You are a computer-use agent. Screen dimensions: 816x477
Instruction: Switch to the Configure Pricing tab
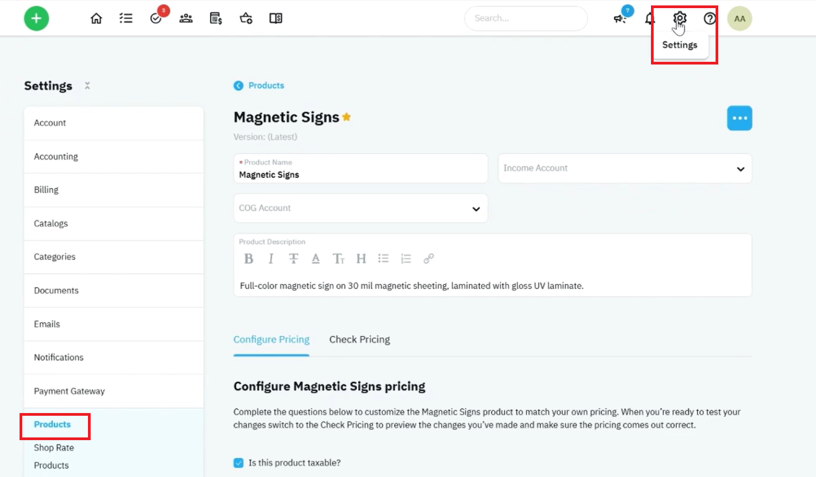point(271,339)
